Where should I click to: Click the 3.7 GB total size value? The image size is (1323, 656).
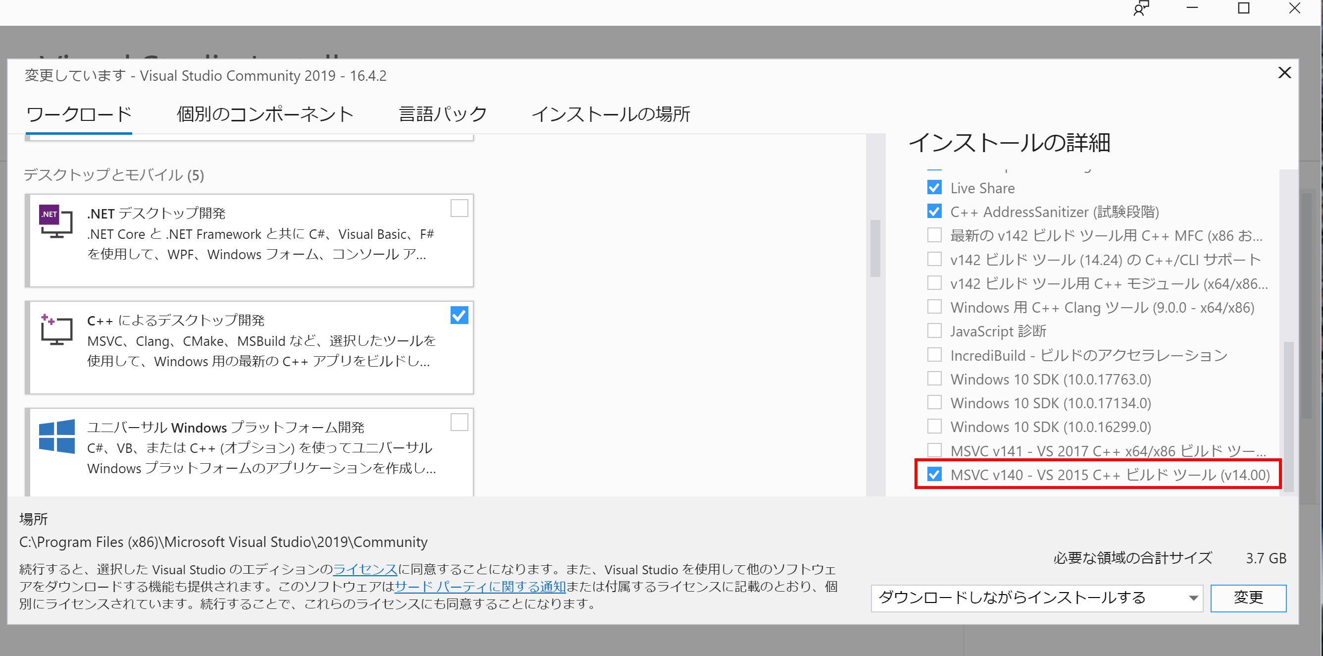[x=1266, y=558]
